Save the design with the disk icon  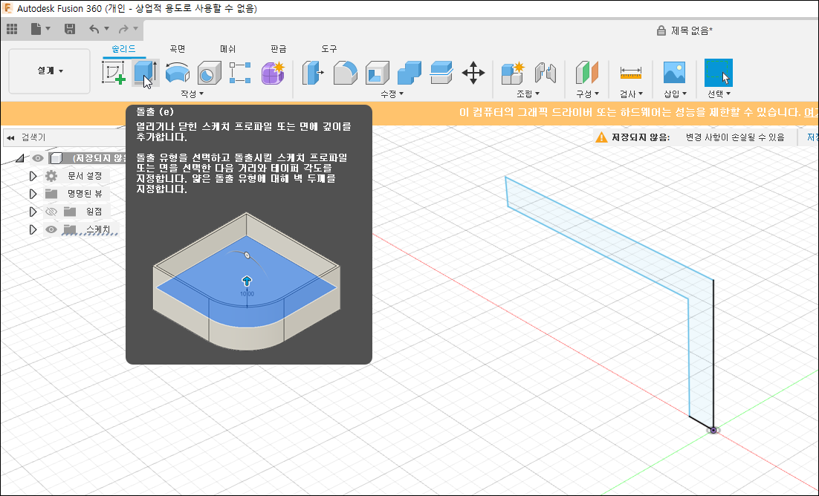69,29
